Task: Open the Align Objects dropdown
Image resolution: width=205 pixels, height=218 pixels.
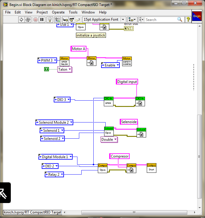Action: [x=132, y=19]
